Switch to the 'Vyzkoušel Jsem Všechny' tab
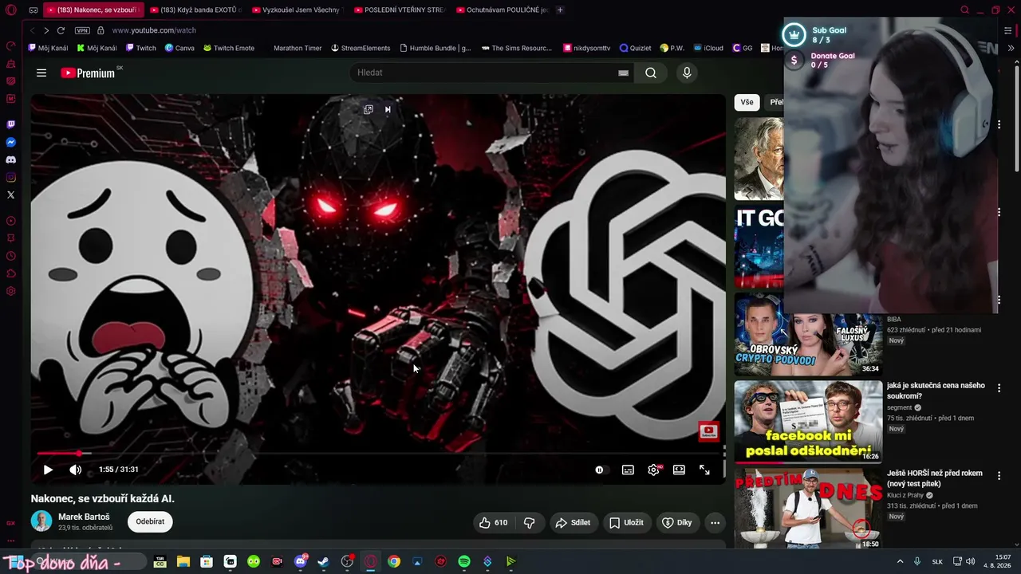 (x=296, y=10)
